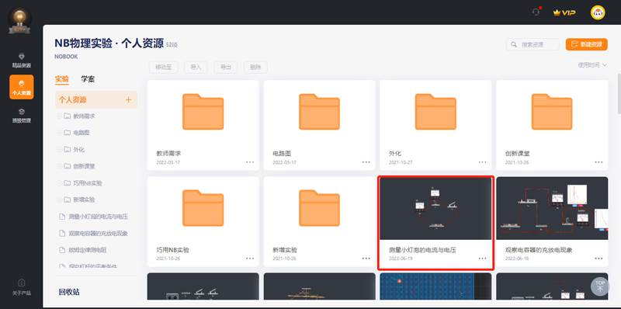Click the TOP back-to-top button

coord(600,286)
